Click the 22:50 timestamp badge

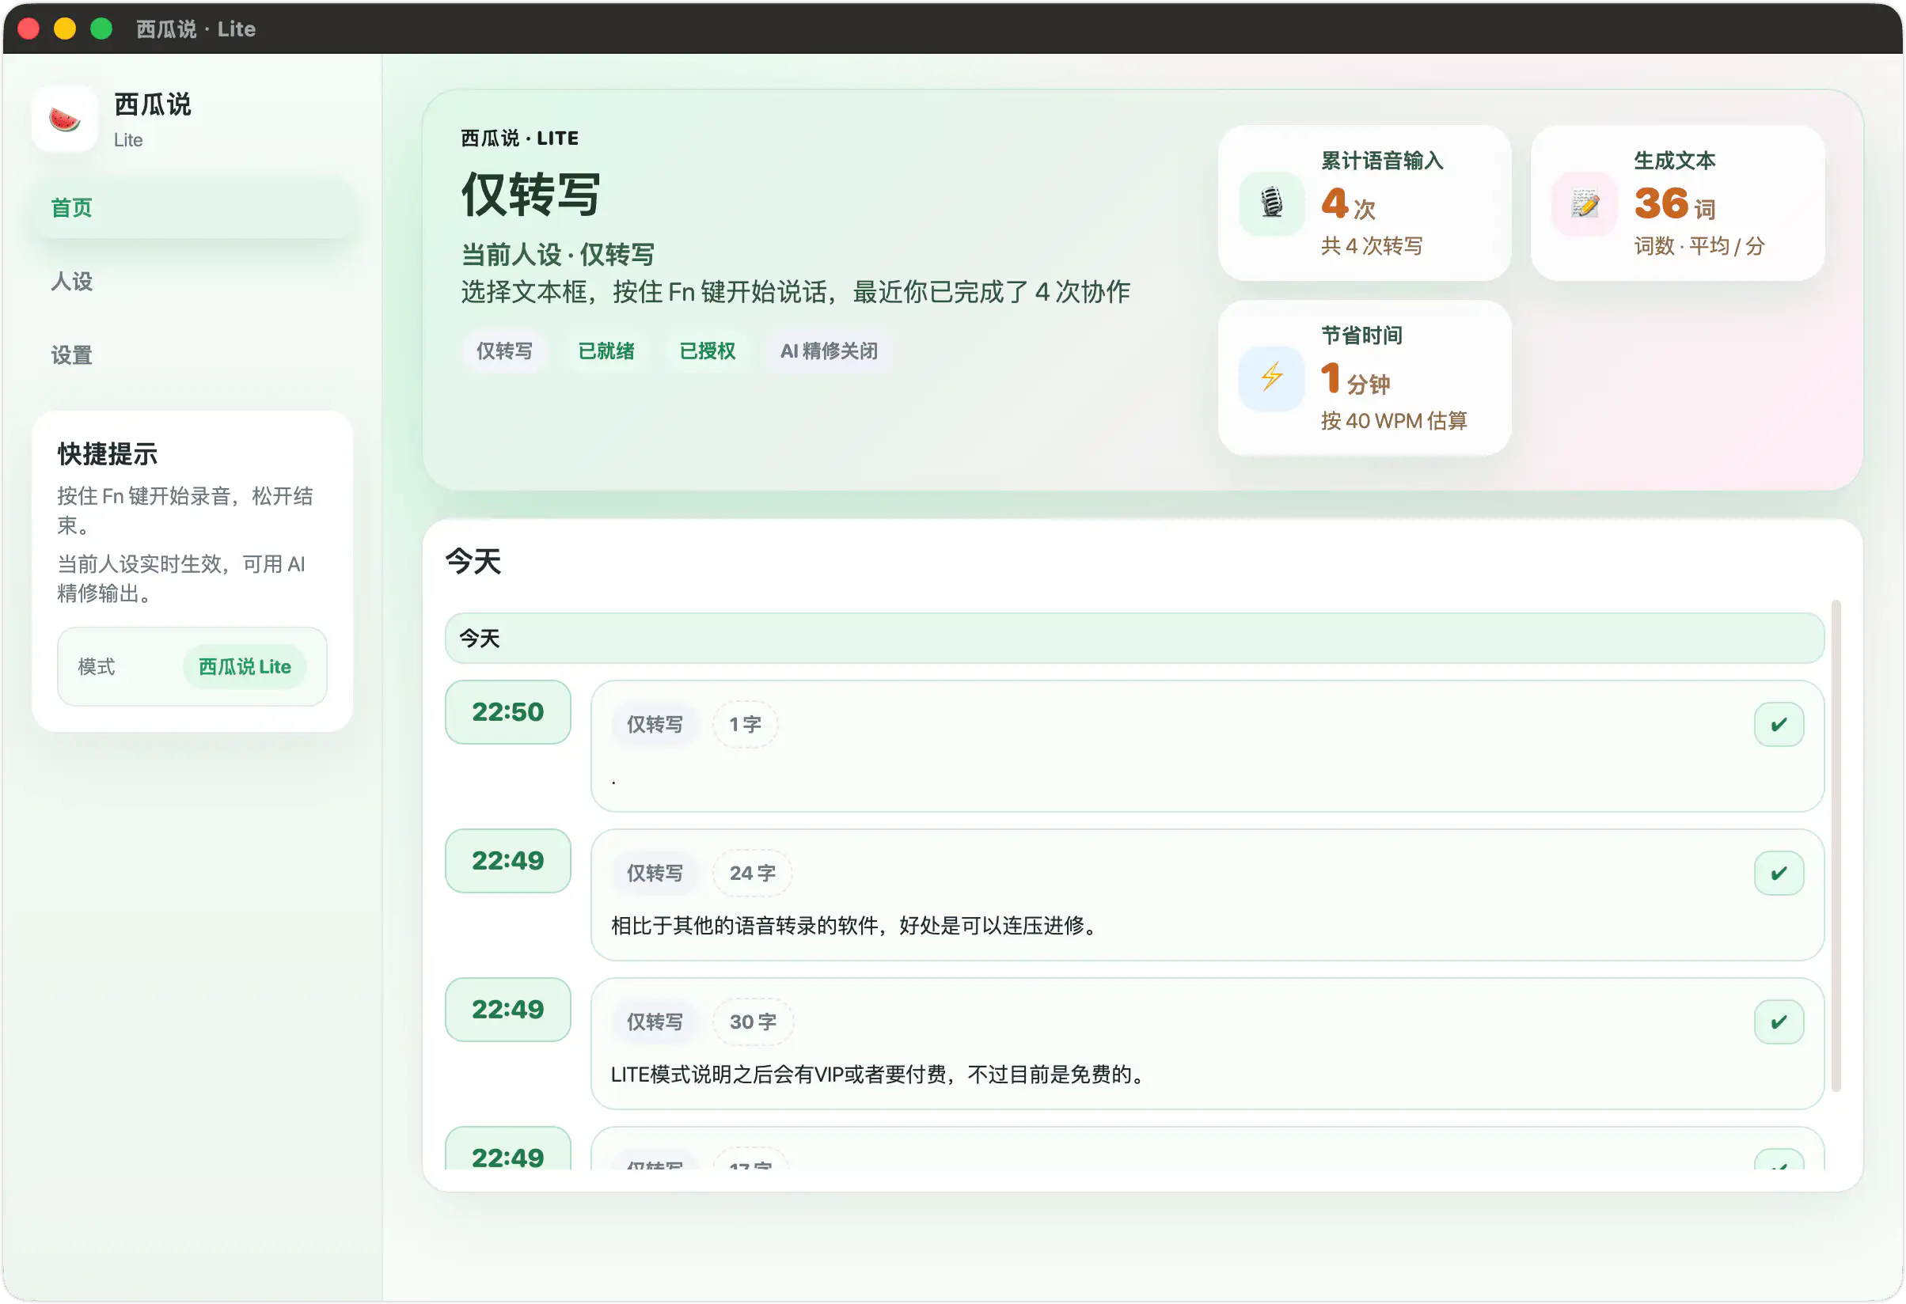click(507, 712)
